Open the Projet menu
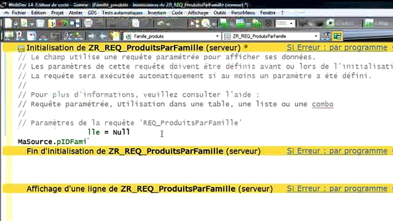This screenshot has width=393, height=221. 57,13
